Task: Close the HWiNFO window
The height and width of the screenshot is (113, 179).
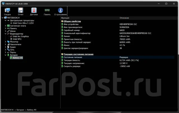Action: click(x=174, y=4)
